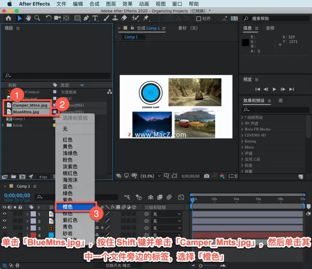
Task: Click the snapshot camera icon in viewer
Action: 207,176
